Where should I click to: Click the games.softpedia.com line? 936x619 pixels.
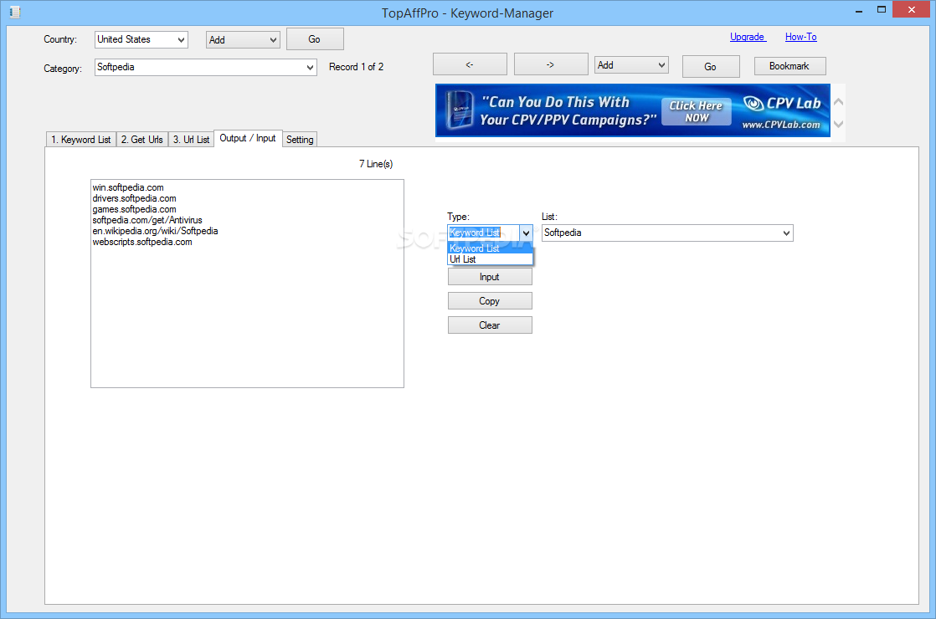[x=134, y=209]
